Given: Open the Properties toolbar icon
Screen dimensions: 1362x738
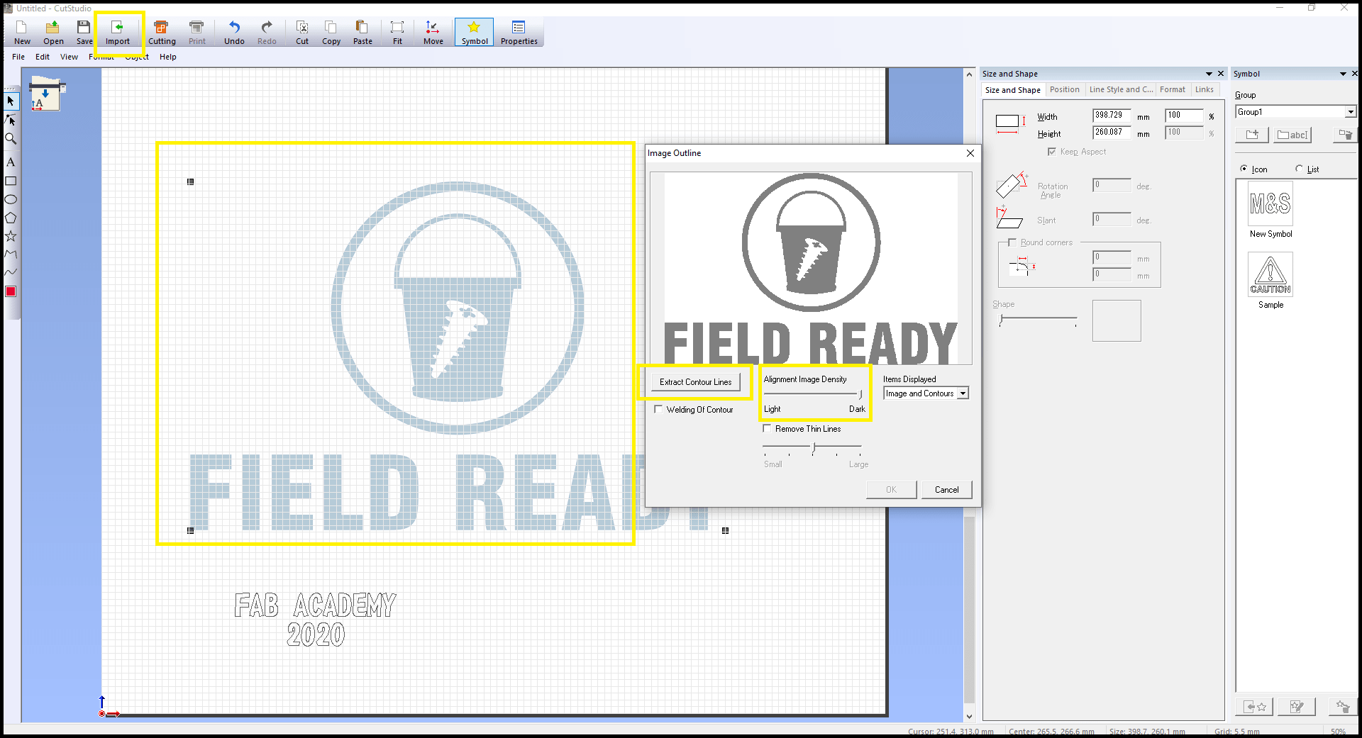Looking at the screenshot, I should (519, 32).
